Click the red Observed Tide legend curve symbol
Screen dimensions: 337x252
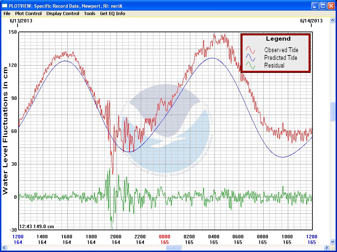(250, 50)
